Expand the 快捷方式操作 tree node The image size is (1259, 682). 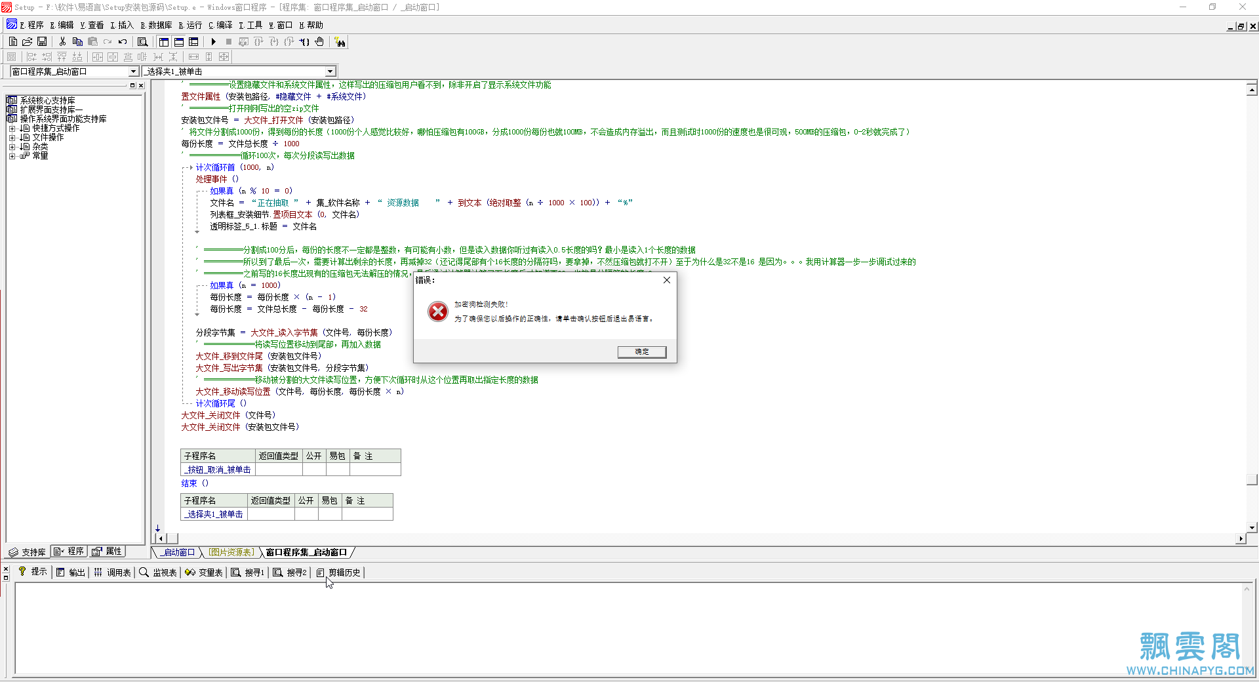(x=12, y=129)
